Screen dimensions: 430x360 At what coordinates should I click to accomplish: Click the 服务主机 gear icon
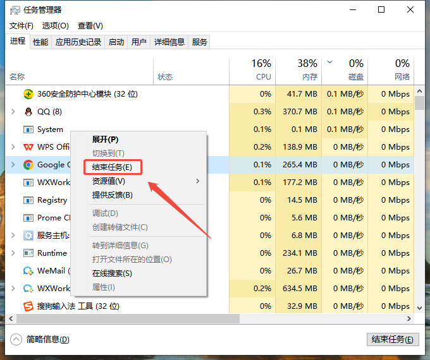pyautogui.click(x=28, y=236)
